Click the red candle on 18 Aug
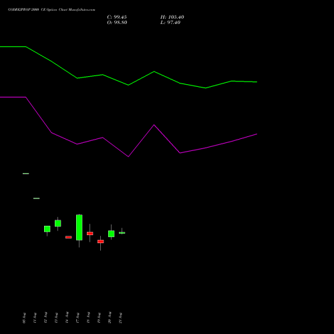Image resolution: width=334 pixels, height=334 pixels. pos(90,233)
